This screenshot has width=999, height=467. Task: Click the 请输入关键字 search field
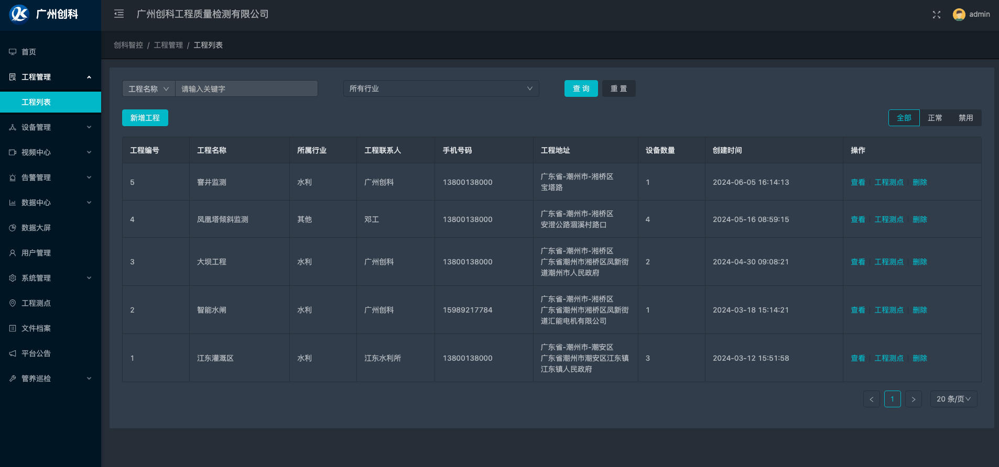coord(246,89)
